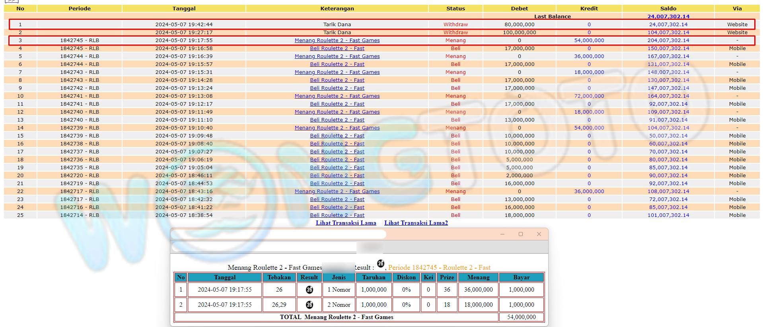Click the "Tanggal" column header in main table
Viewport: 763px width, 327px height.
[184, 8]
